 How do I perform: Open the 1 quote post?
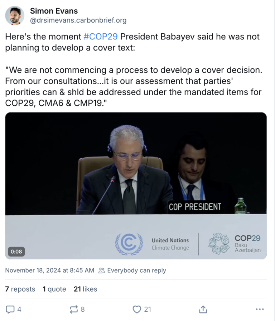pyautogui.click(x=54, y=289)
